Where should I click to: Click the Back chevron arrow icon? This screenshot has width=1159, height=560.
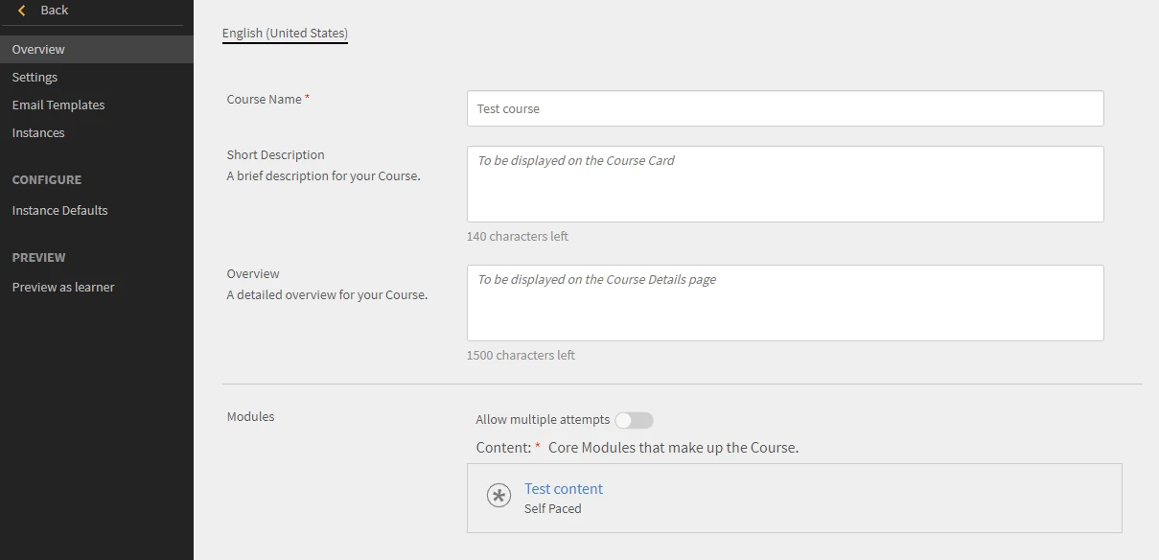(22, 11)
